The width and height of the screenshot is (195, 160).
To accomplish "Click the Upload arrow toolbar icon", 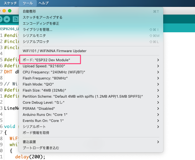I will tap(7, 19).
